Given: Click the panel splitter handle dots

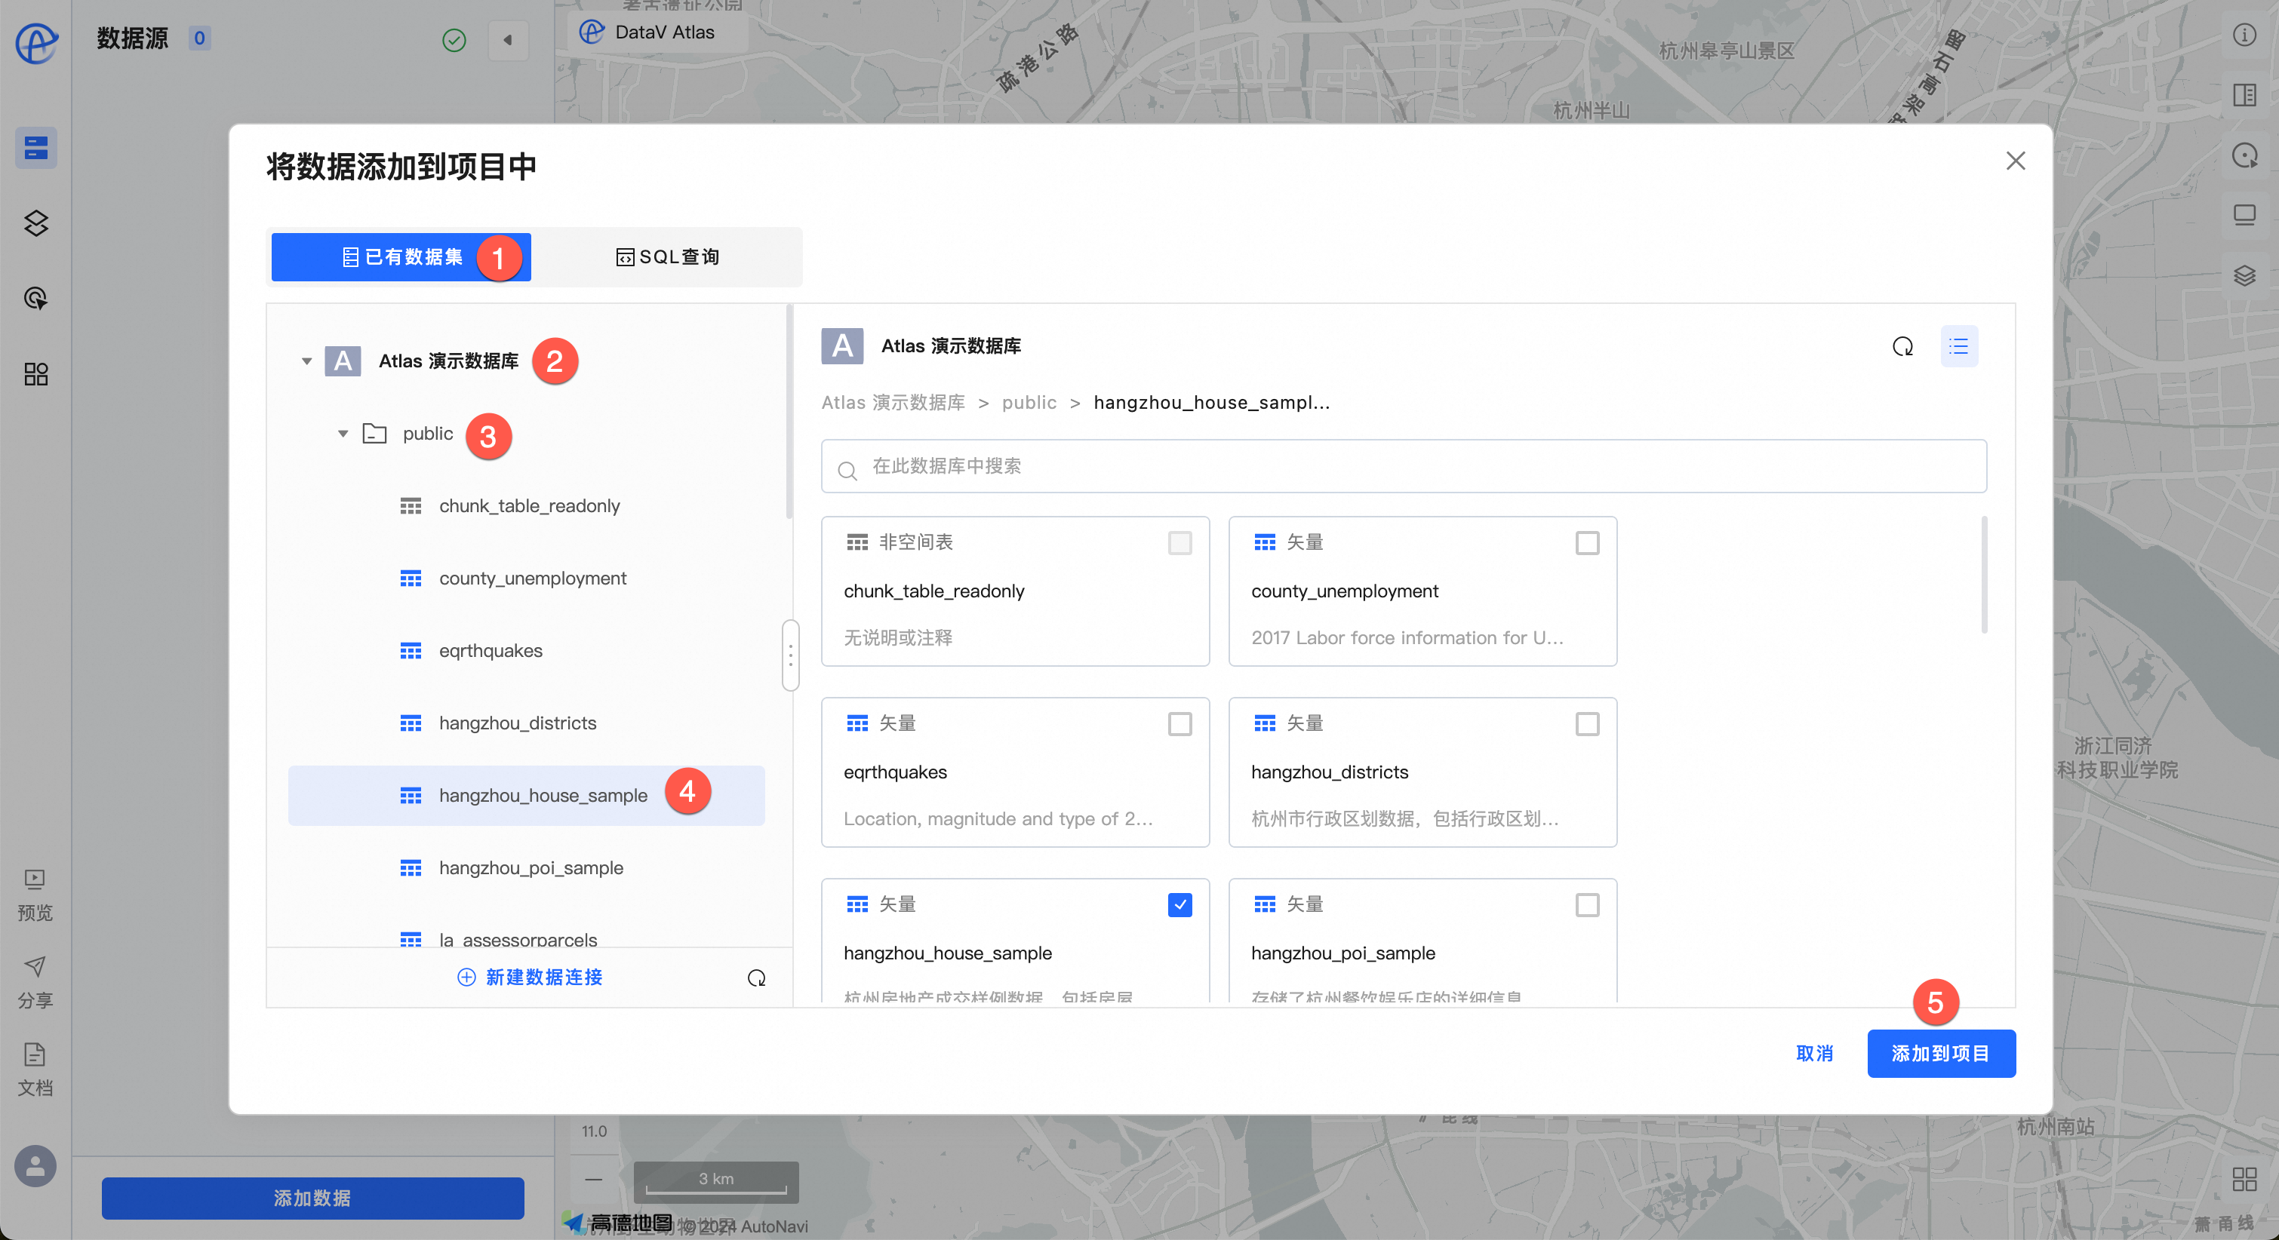Looking at the screenshot, I should pyautogui.click(x=790, y=655).
